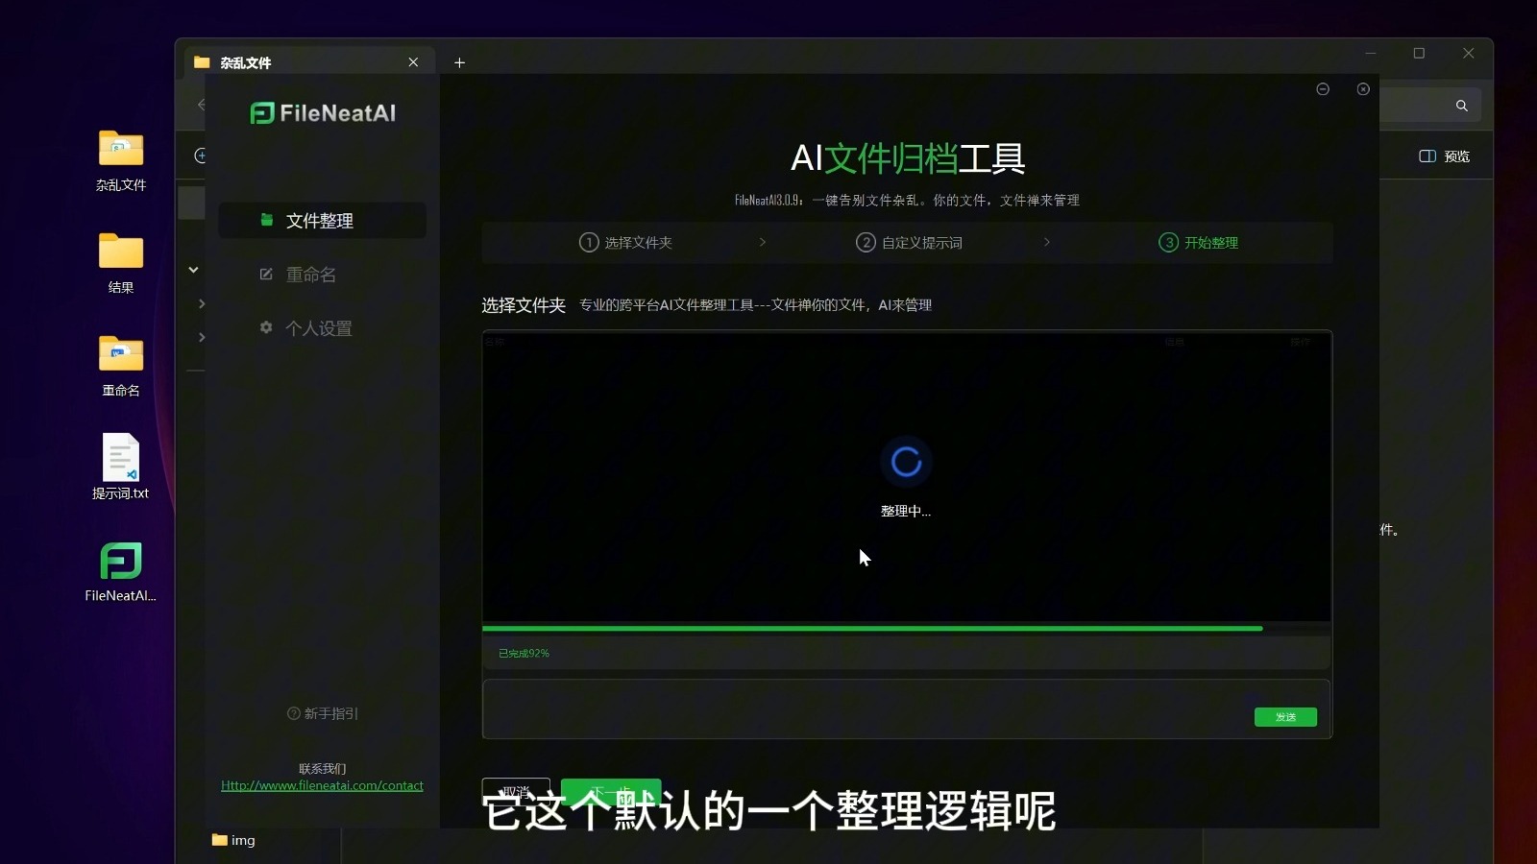Open the 结果 folder on the desktop
1537x864 pixels.
(x=121, y=262)
